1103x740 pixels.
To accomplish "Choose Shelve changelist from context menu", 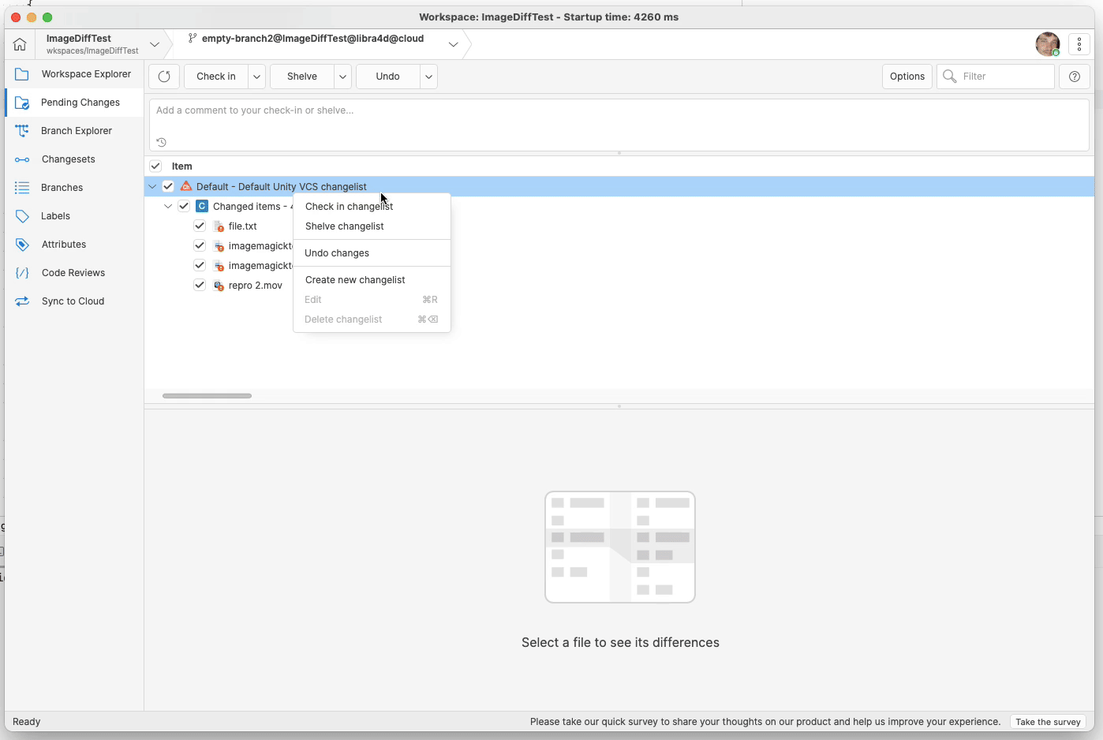I will tap(344, 226).
